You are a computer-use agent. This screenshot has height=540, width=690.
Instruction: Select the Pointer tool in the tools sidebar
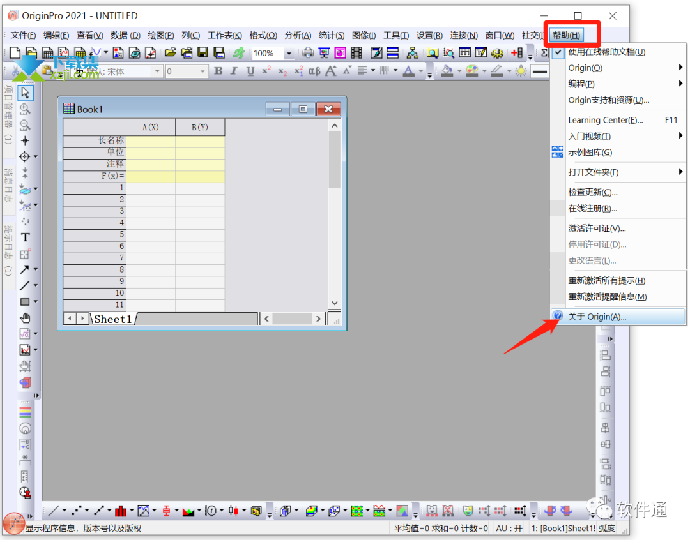pos(25,93)
